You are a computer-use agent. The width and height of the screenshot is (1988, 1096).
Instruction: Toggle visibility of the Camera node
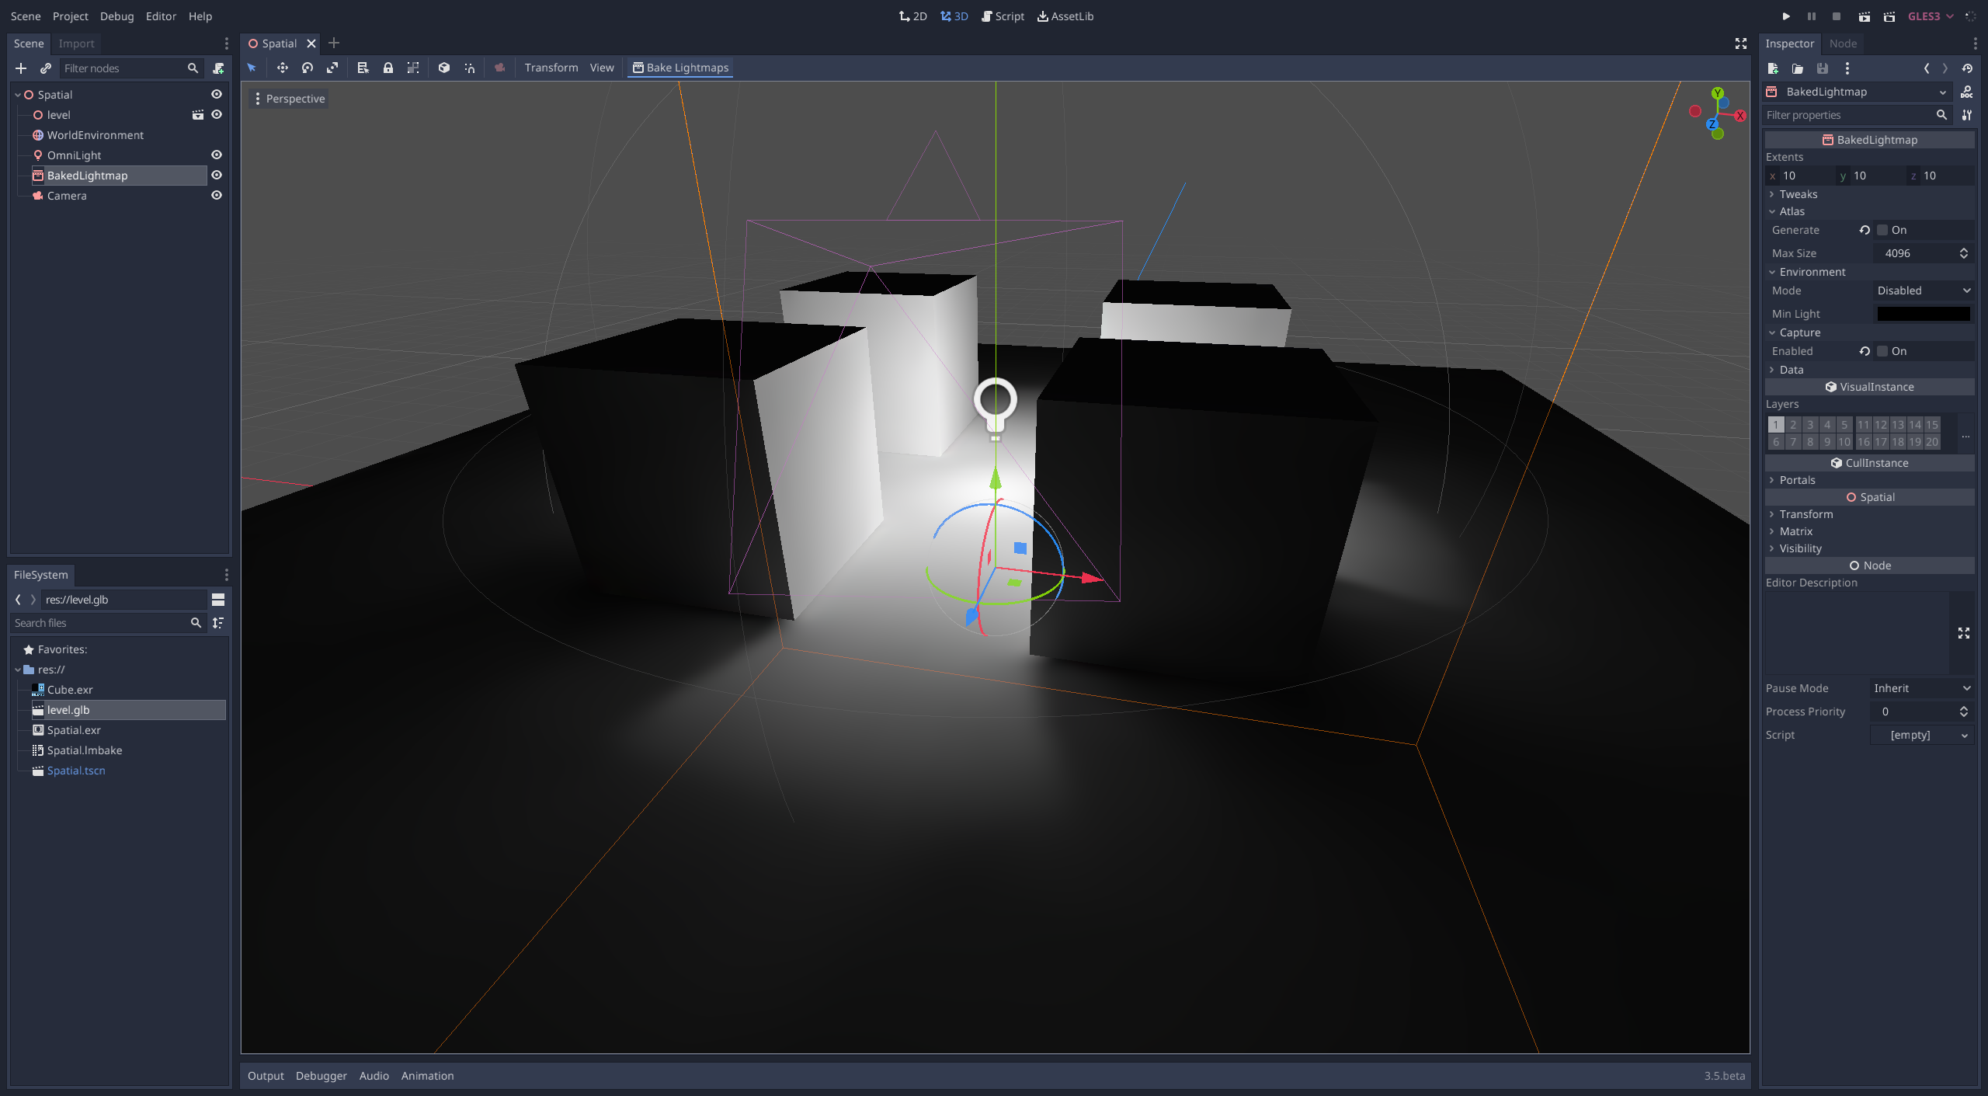click(216, 195)
